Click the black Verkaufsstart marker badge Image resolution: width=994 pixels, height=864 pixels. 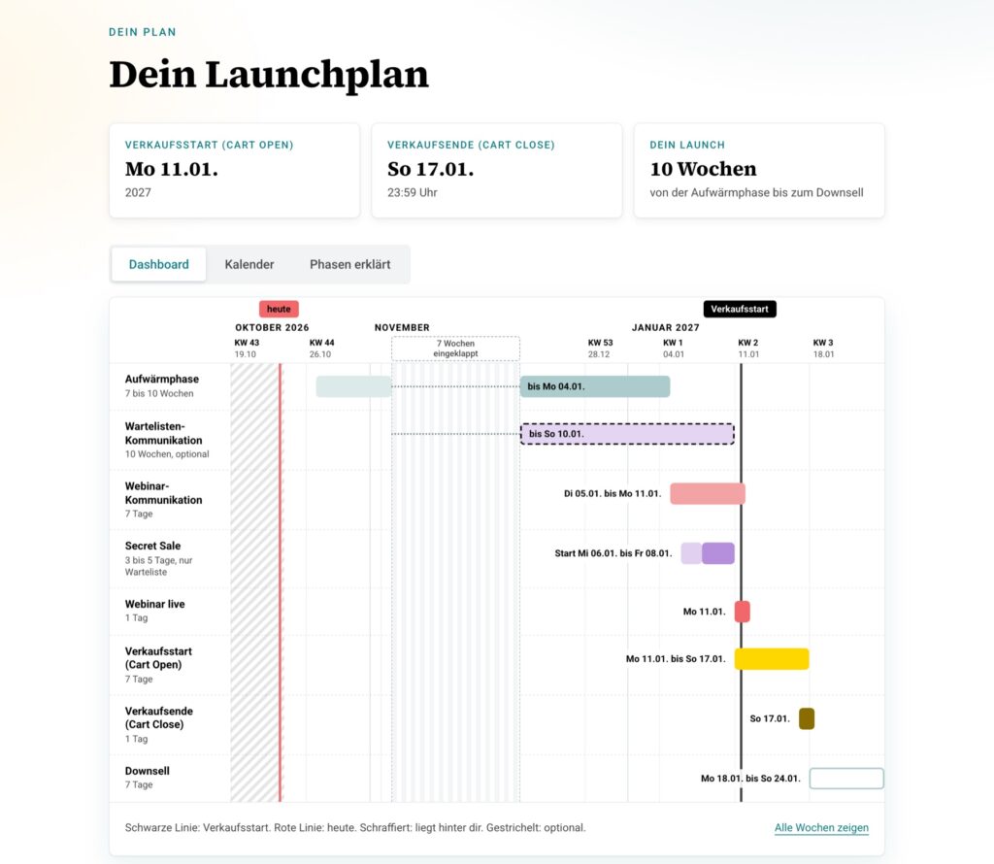(x=740, y=309)
